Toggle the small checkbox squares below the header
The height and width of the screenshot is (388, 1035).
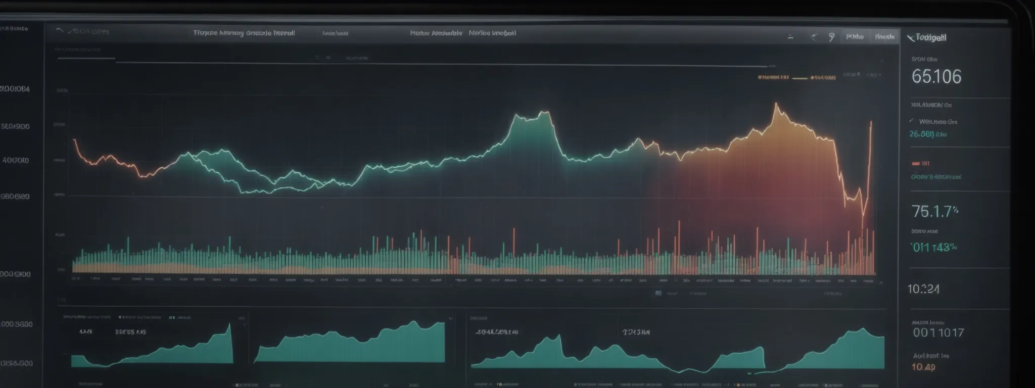322,58
